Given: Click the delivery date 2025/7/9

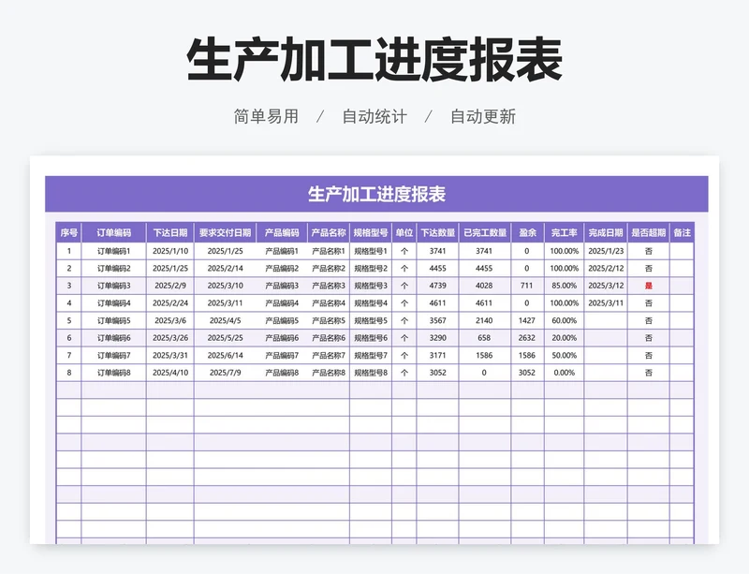Looking at the screenshot, I should click(x=225, y=373).
